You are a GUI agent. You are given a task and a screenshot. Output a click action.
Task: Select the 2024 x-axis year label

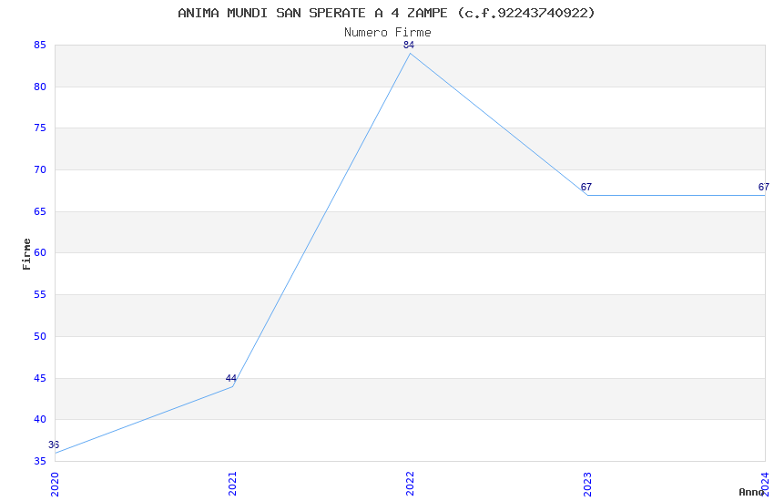click(x=765, y=484)
